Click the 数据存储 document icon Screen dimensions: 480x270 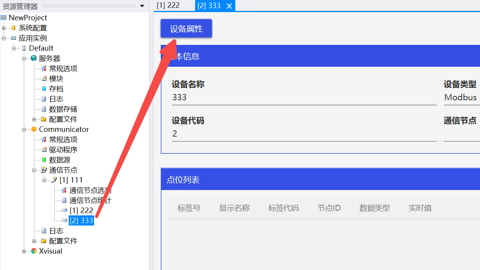(x=44, y=109)
